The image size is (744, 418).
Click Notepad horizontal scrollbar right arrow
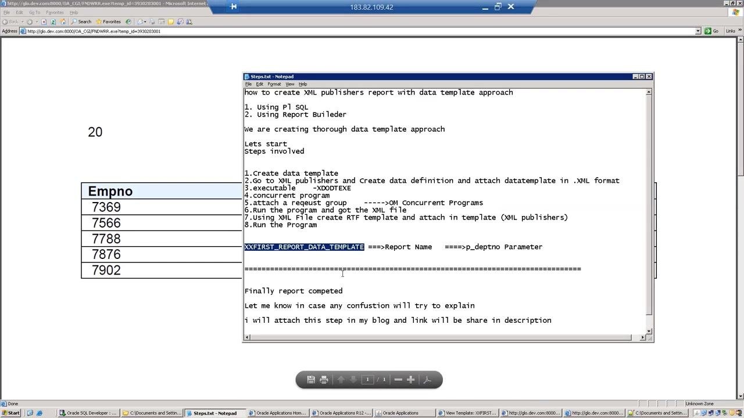coord(642,337)
